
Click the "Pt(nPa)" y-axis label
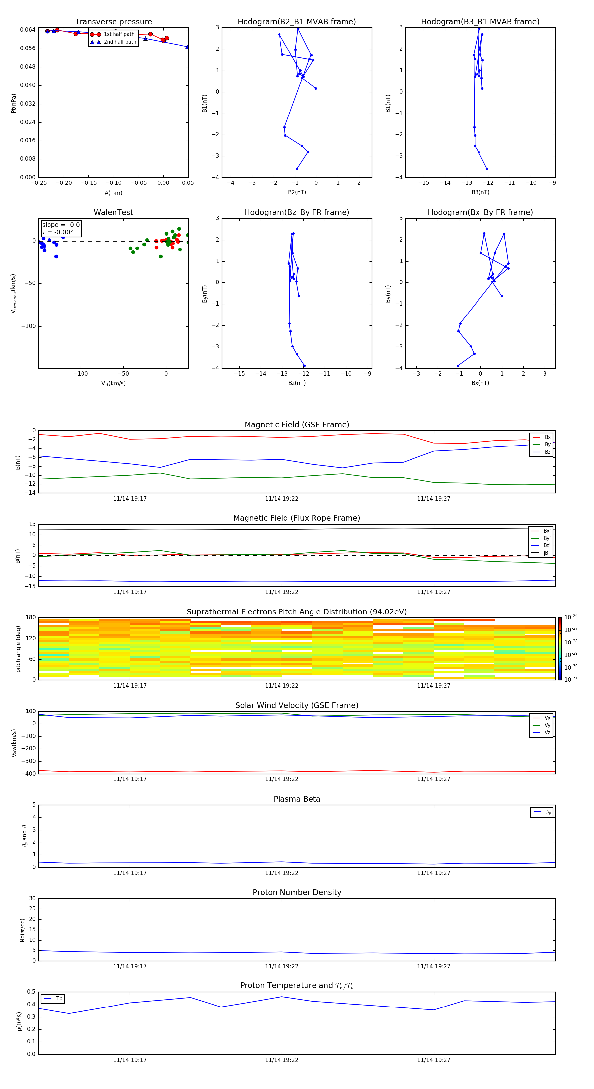click(x=14, y=103)
